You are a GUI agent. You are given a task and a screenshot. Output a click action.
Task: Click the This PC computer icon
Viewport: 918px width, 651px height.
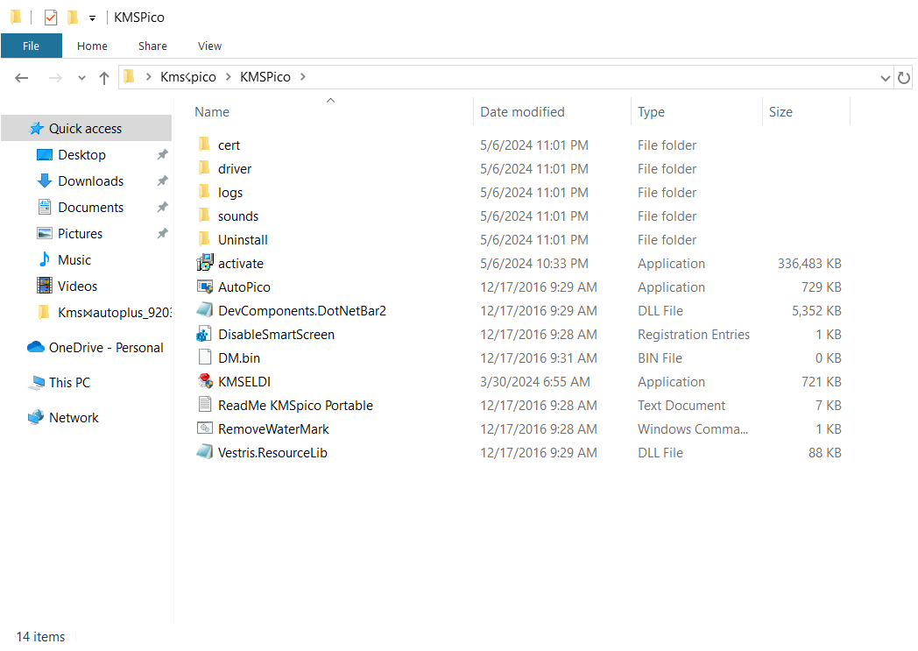tap(36, 382)
